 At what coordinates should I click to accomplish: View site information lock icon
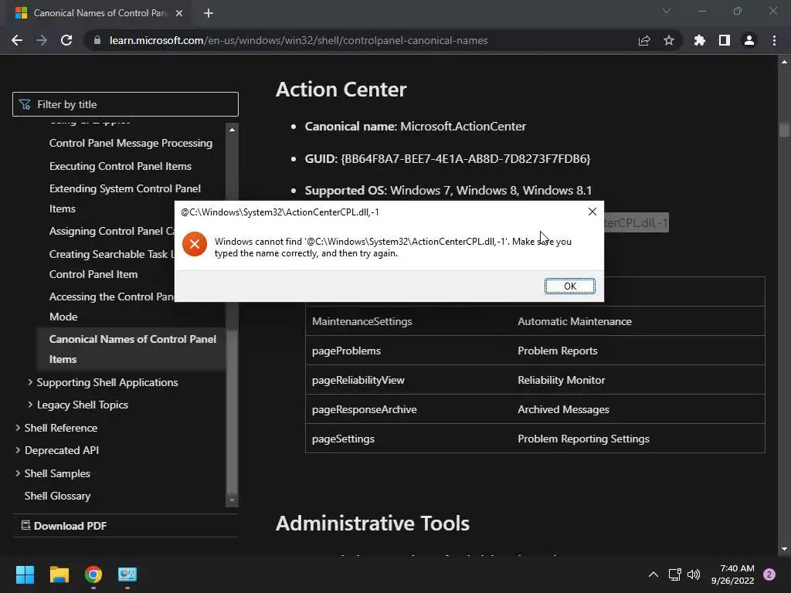(x=97, y=40)
